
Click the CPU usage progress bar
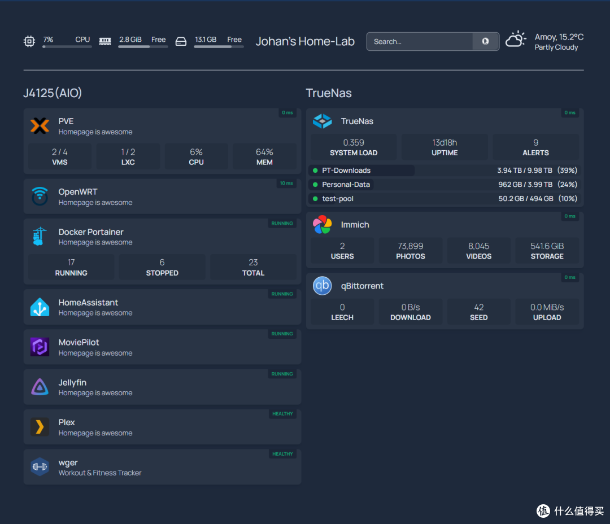point(67,47)
